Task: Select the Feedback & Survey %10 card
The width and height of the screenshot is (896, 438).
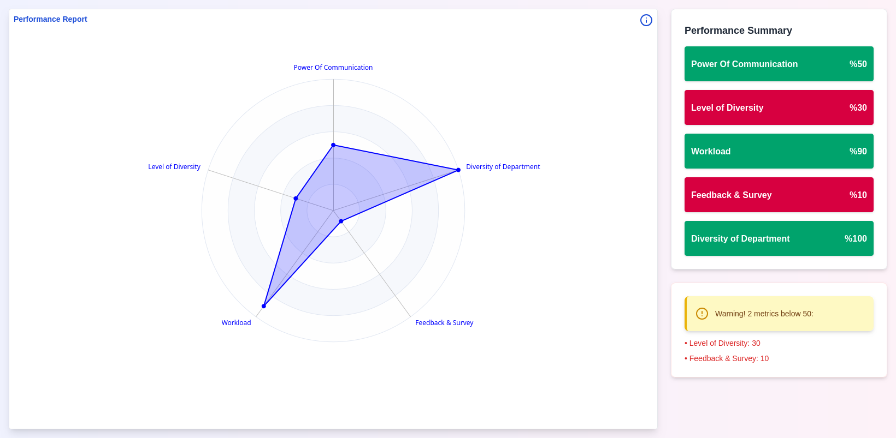Action: pyautogui.click(x=779, y=195)
